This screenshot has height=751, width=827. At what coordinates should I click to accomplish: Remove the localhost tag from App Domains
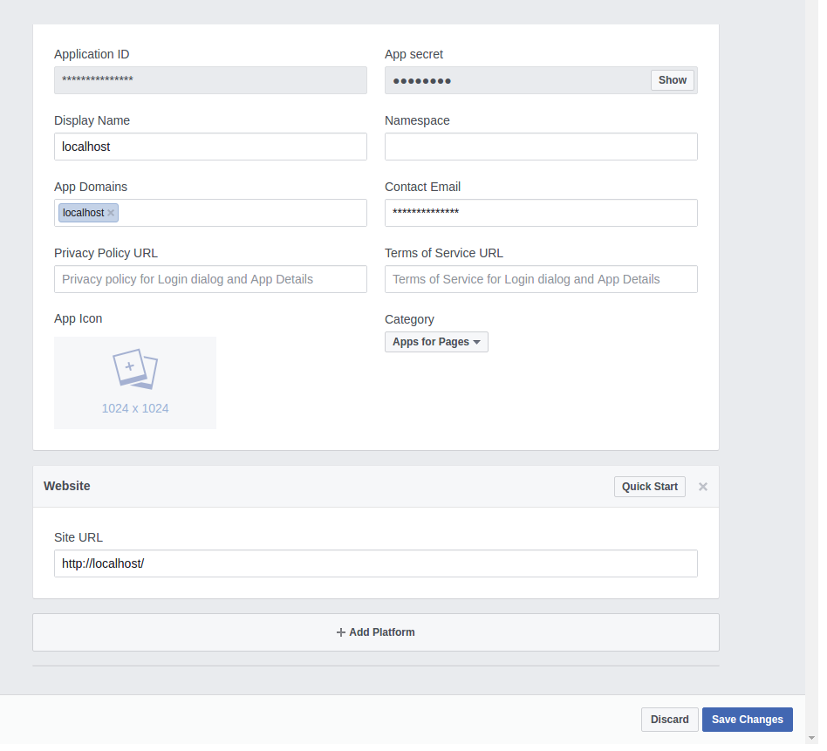pos(111,213)
